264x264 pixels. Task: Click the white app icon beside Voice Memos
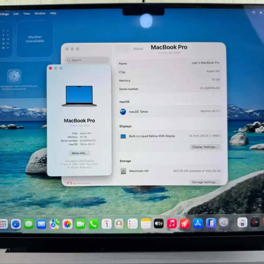[242, 222]
